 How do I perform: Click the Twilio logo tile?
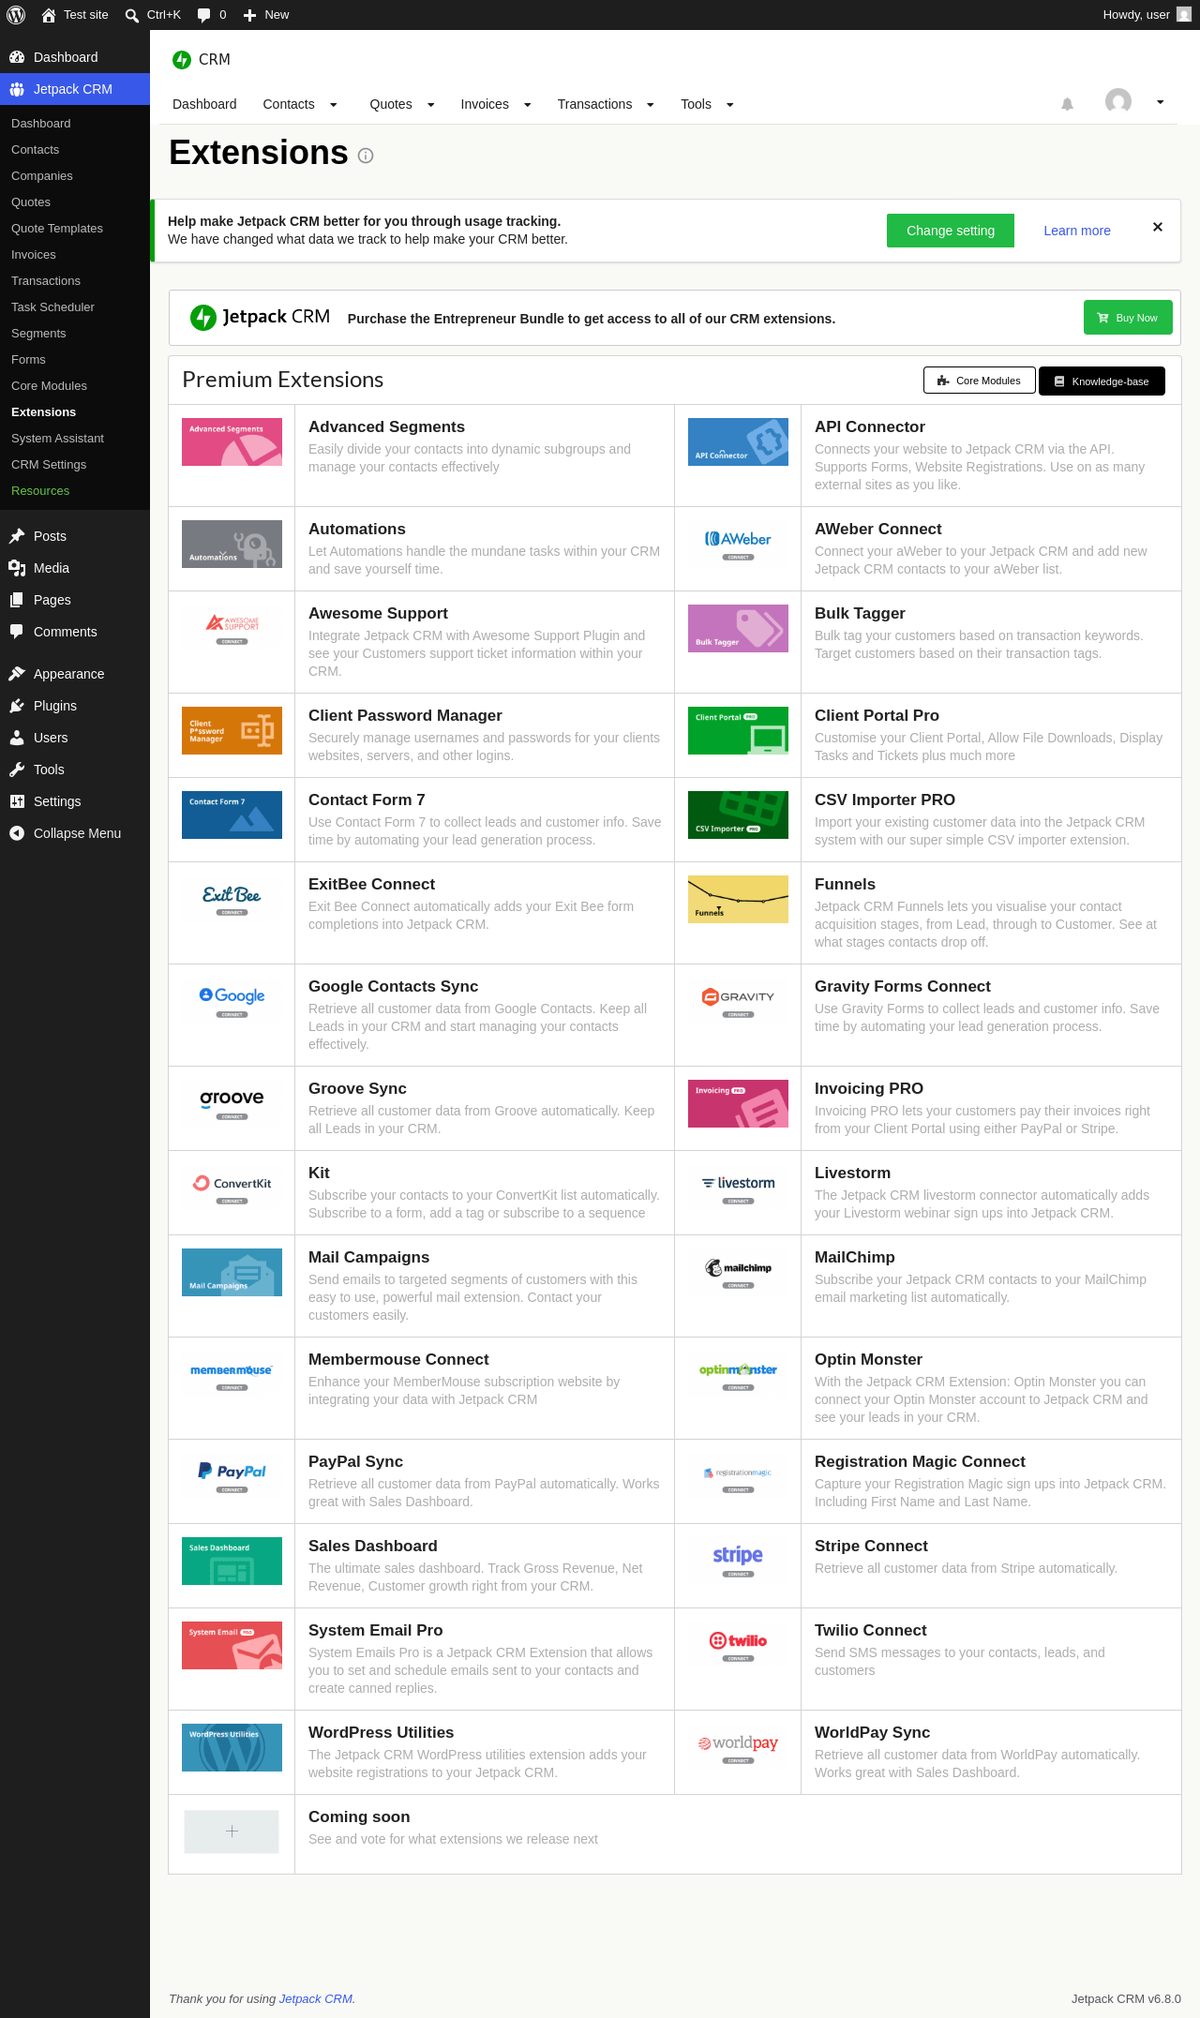[738, 1645]
